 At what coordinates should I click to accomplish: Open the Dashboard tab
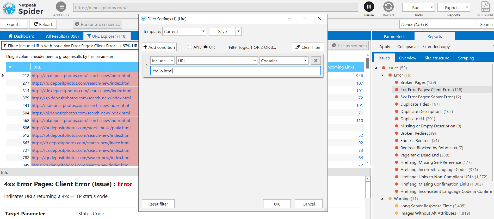21,36
